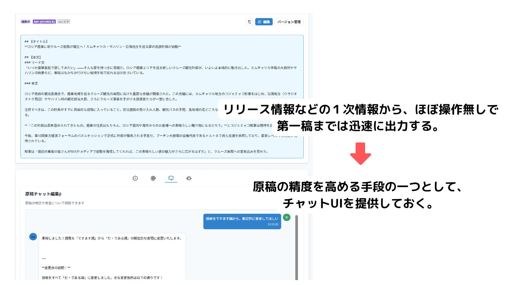The height and width of the screenshot is (285, 508).
Task: Switch to the chat bubble tab
Action: [x=171, y=178]
